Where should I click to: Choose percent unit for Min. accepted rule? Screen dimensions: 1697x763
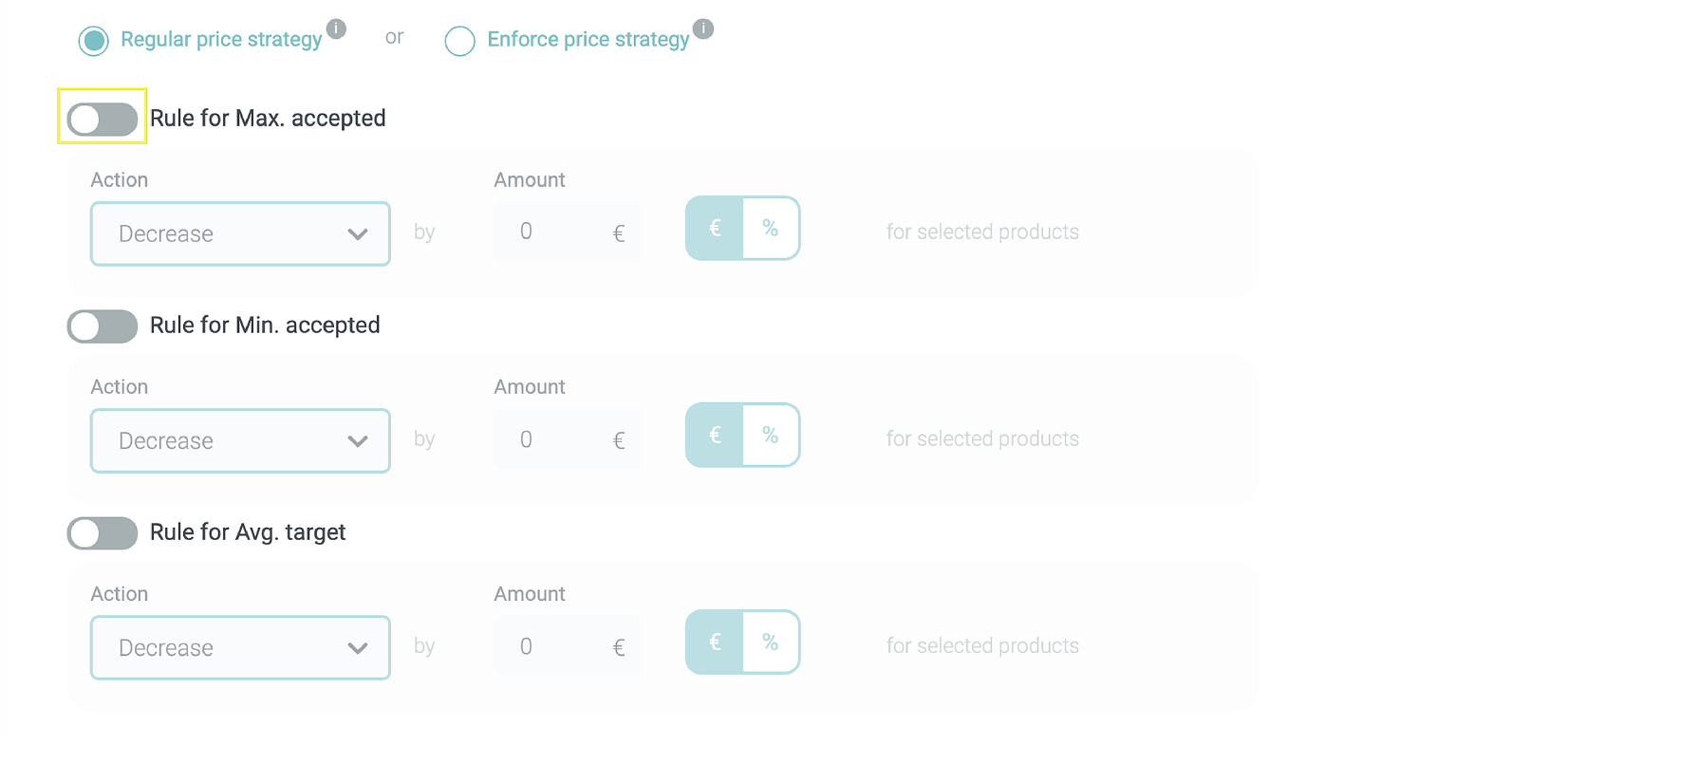[x=771, y=436]
